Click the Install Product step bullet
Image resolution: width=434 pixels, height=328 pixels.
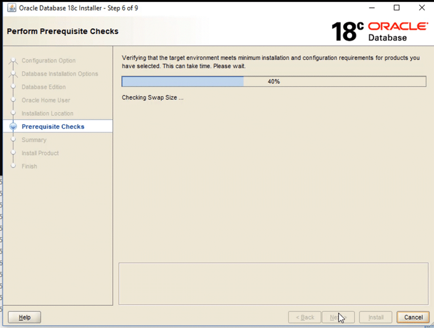click(13, 152)
